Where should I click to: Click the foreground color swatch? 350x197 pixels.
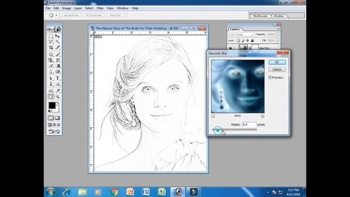coord(52,105)
